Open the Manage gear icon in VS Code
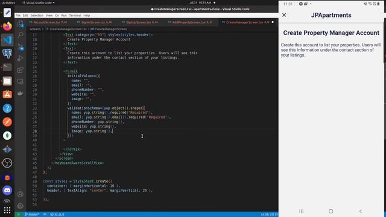Image resolution: width=386 pixels, height=217 pixels. point(21,206)
